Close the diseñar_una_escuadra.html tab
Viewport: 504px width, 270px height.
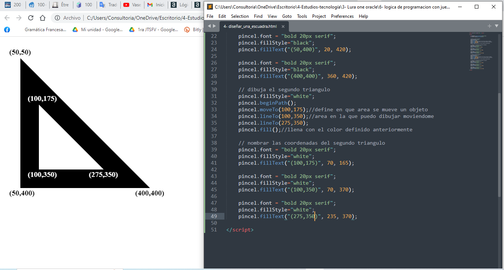[283, 26]
